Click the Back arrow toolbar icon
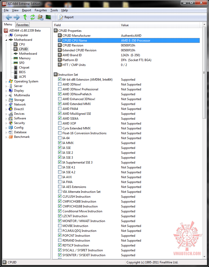This screenshot has width=209, height=267. click(8, 17)
